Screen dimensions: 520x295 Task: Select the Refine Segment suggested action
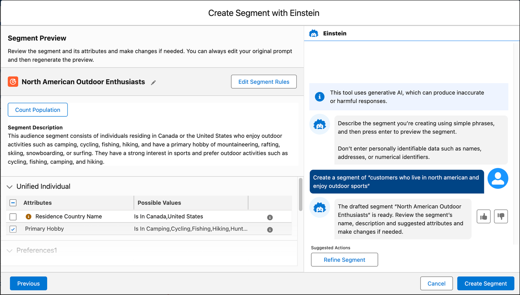[344, 259]
